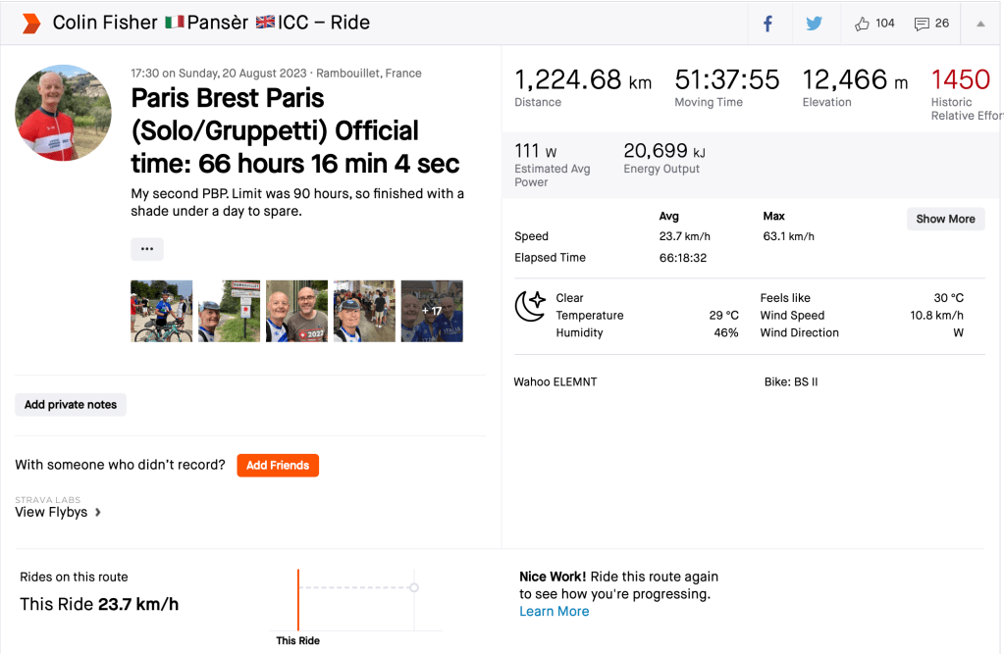Expand stats with Show More
1004x654 pixels.
(945, 219)
